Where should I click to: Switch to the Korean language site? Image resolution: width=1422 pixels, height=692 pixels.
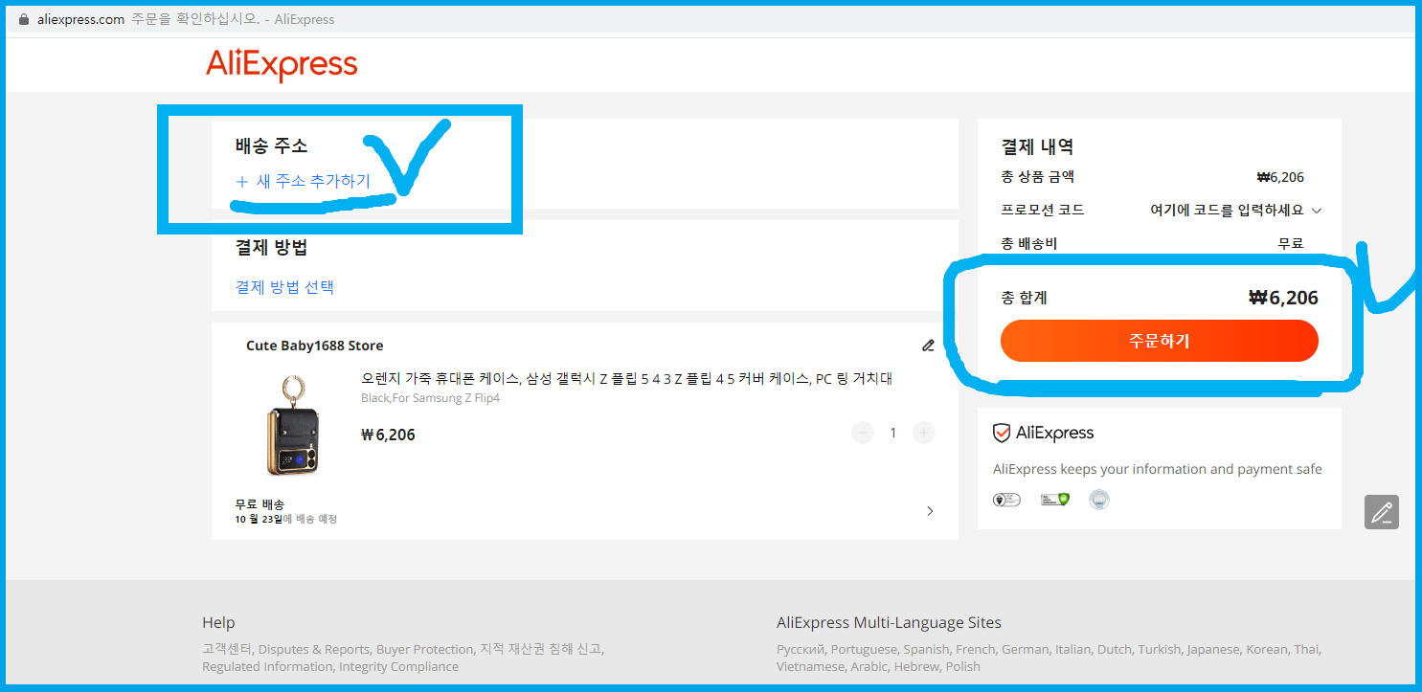click(x=1266, y=648)
